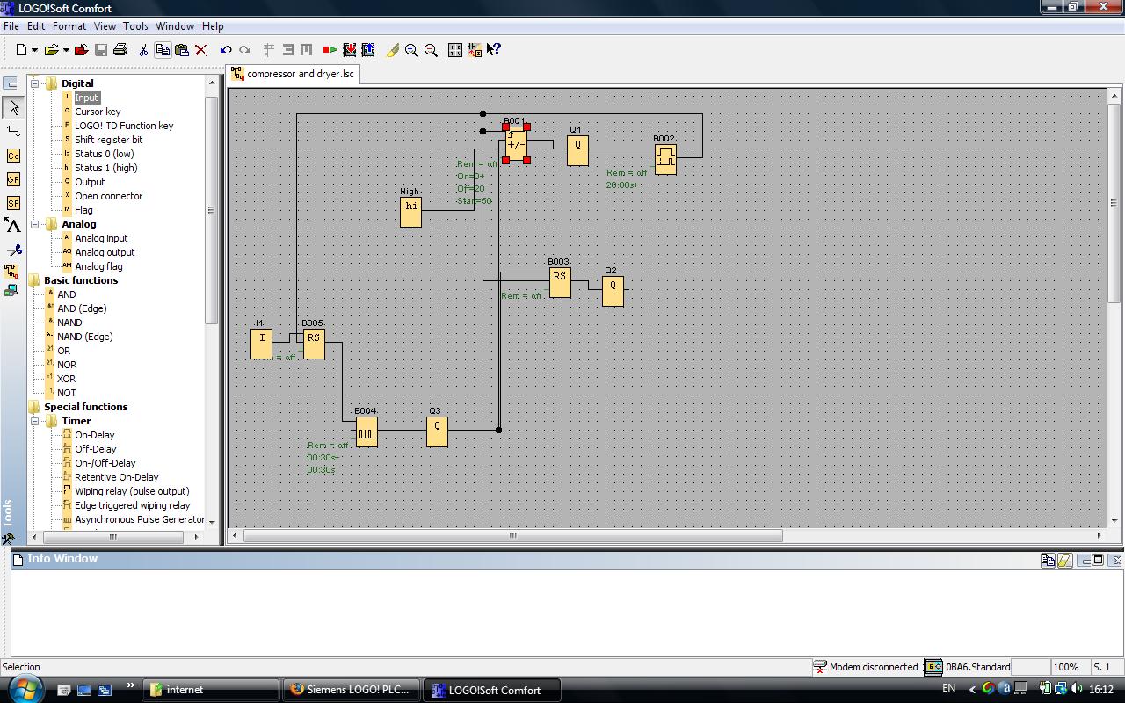The image size is (1125, 703).
Task: Collapse the Timer tree folder
Action: (35, 421)
